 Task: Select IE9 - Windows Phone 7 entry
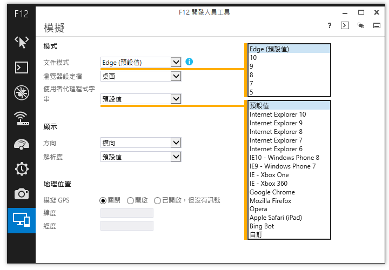[289, 166]
